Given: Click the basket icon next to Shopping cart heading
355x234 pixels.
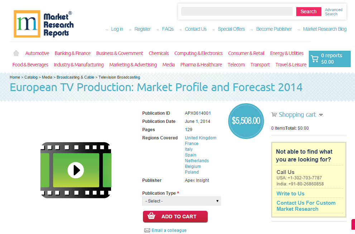Looking at the screenshot, I should 274,114.
